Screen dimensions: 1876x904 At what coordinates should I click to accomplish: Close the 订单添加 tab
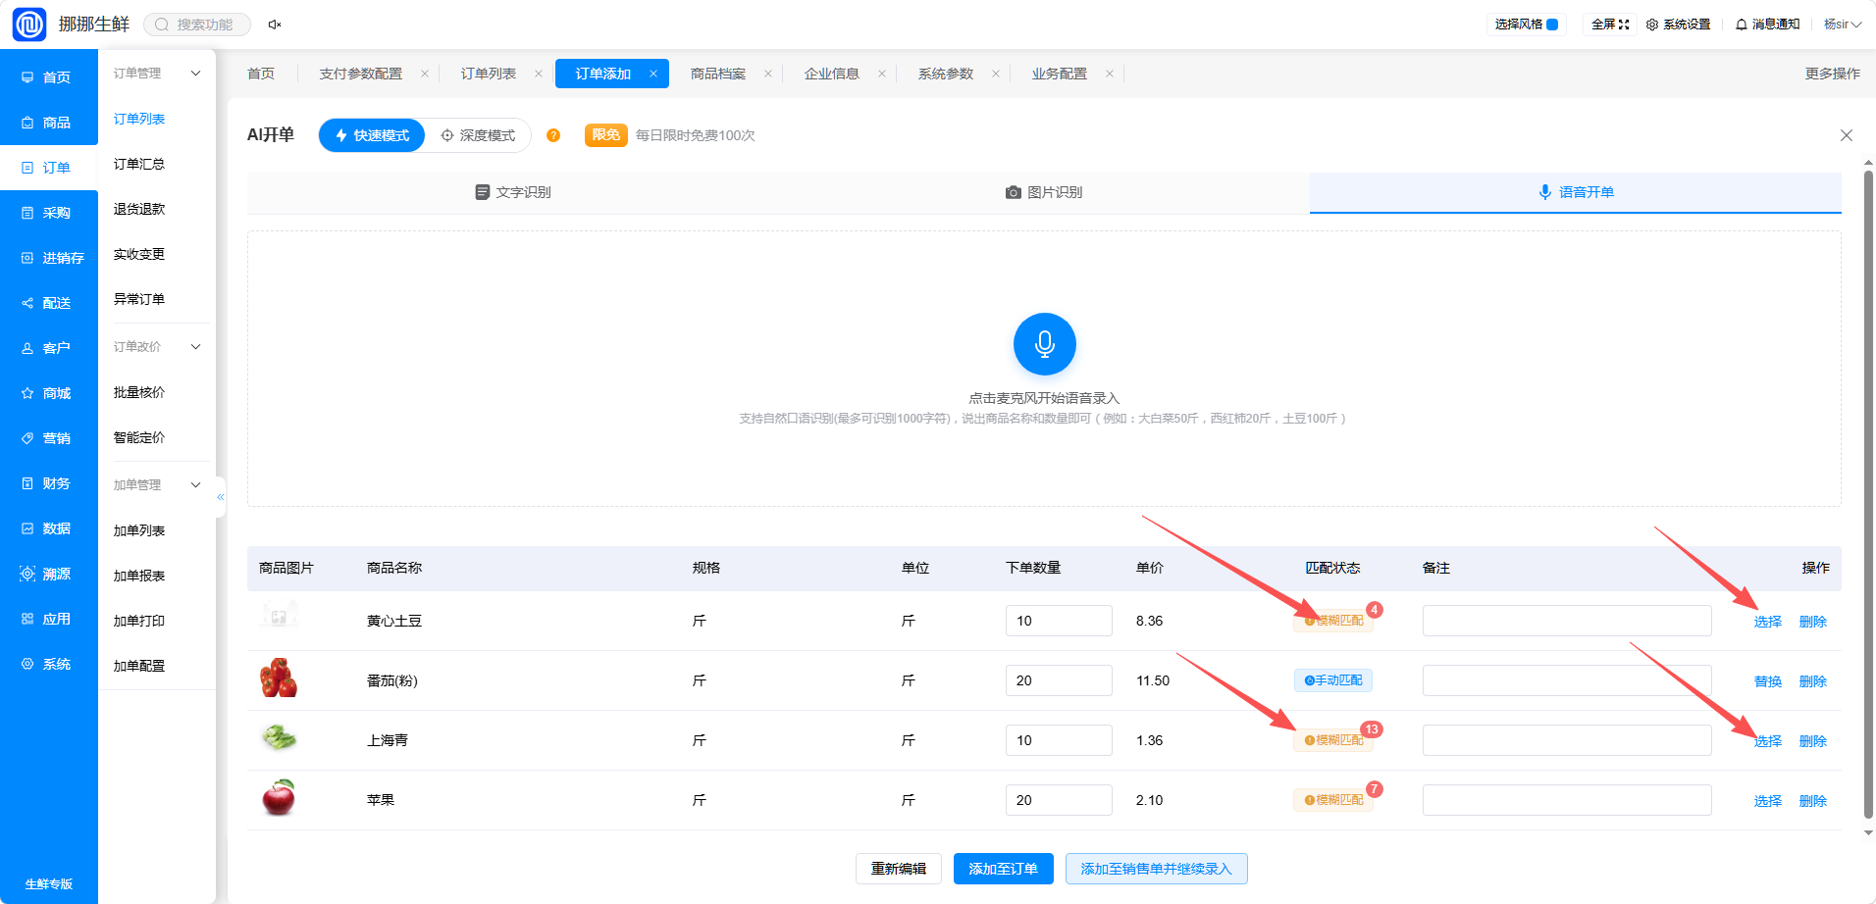653,74
